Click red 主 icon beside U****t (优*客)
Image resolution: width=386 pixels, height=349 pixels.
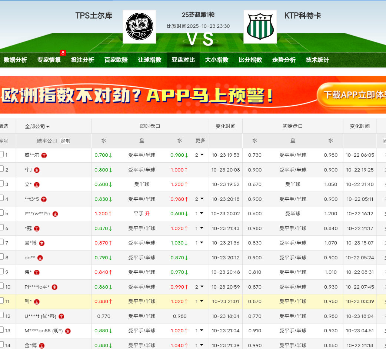tap(61, 316)
